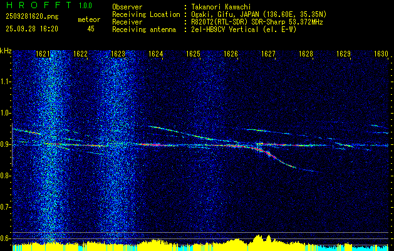Click the Observer field label

click(x=127, y=7)
